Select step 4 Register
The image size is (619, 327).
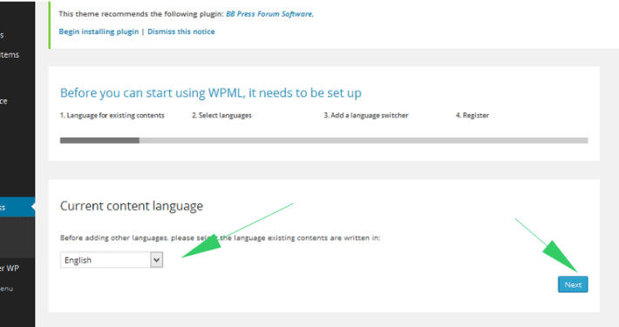tap(473, 115)
